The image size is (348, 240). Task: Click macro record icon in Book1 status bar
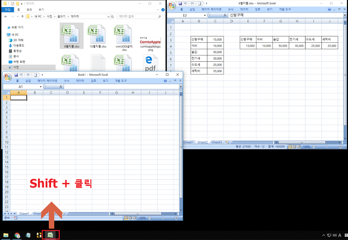pos(16,218)
